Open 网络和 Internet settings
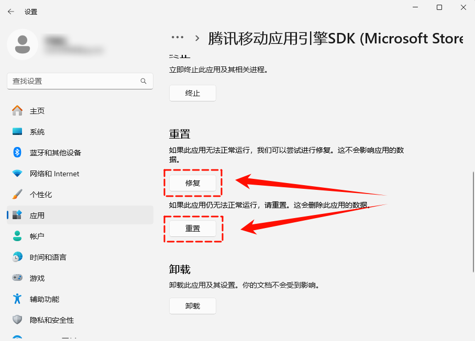This screenshot has width=475, height=341. 80,173
